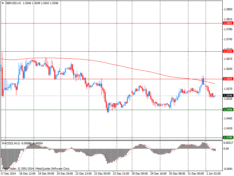Select the 30 Dec 08:00 time label
Screen dimensions: 234x176
click(177, 174)
